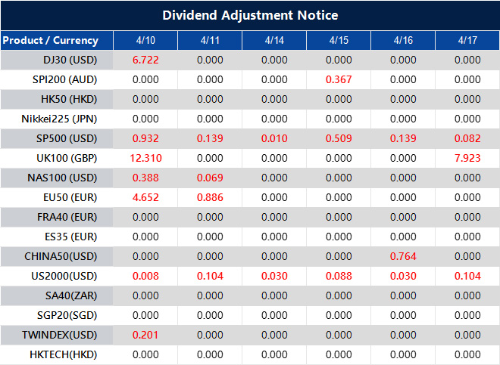Select the 0.201 value for TWINDEX
Viewport: 500px width, 365px height.
[145, 335]
